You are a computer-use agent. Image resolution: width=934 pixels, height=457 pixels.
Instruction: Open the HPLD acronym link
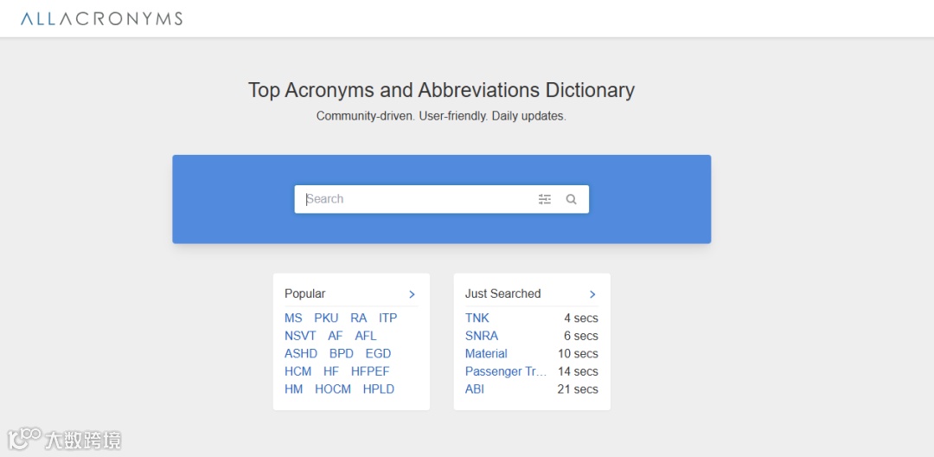(379, 389)
